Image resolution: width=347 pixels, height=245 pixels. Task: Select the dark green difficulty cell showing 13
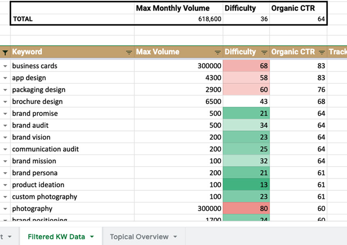pyautogui.click(x=246, y=185)
